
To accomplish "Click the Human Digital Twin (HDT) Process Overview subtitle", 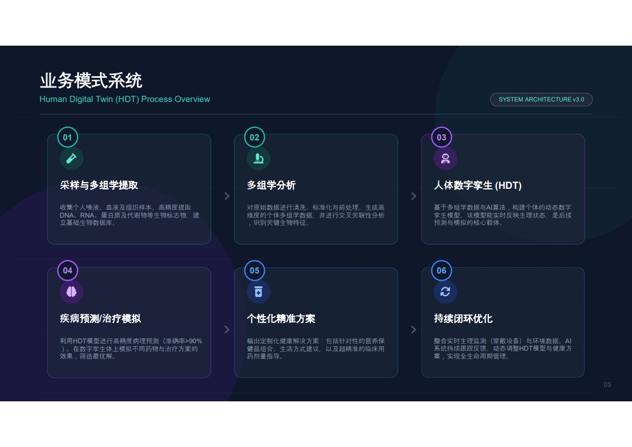I will [x=124, y=99].
